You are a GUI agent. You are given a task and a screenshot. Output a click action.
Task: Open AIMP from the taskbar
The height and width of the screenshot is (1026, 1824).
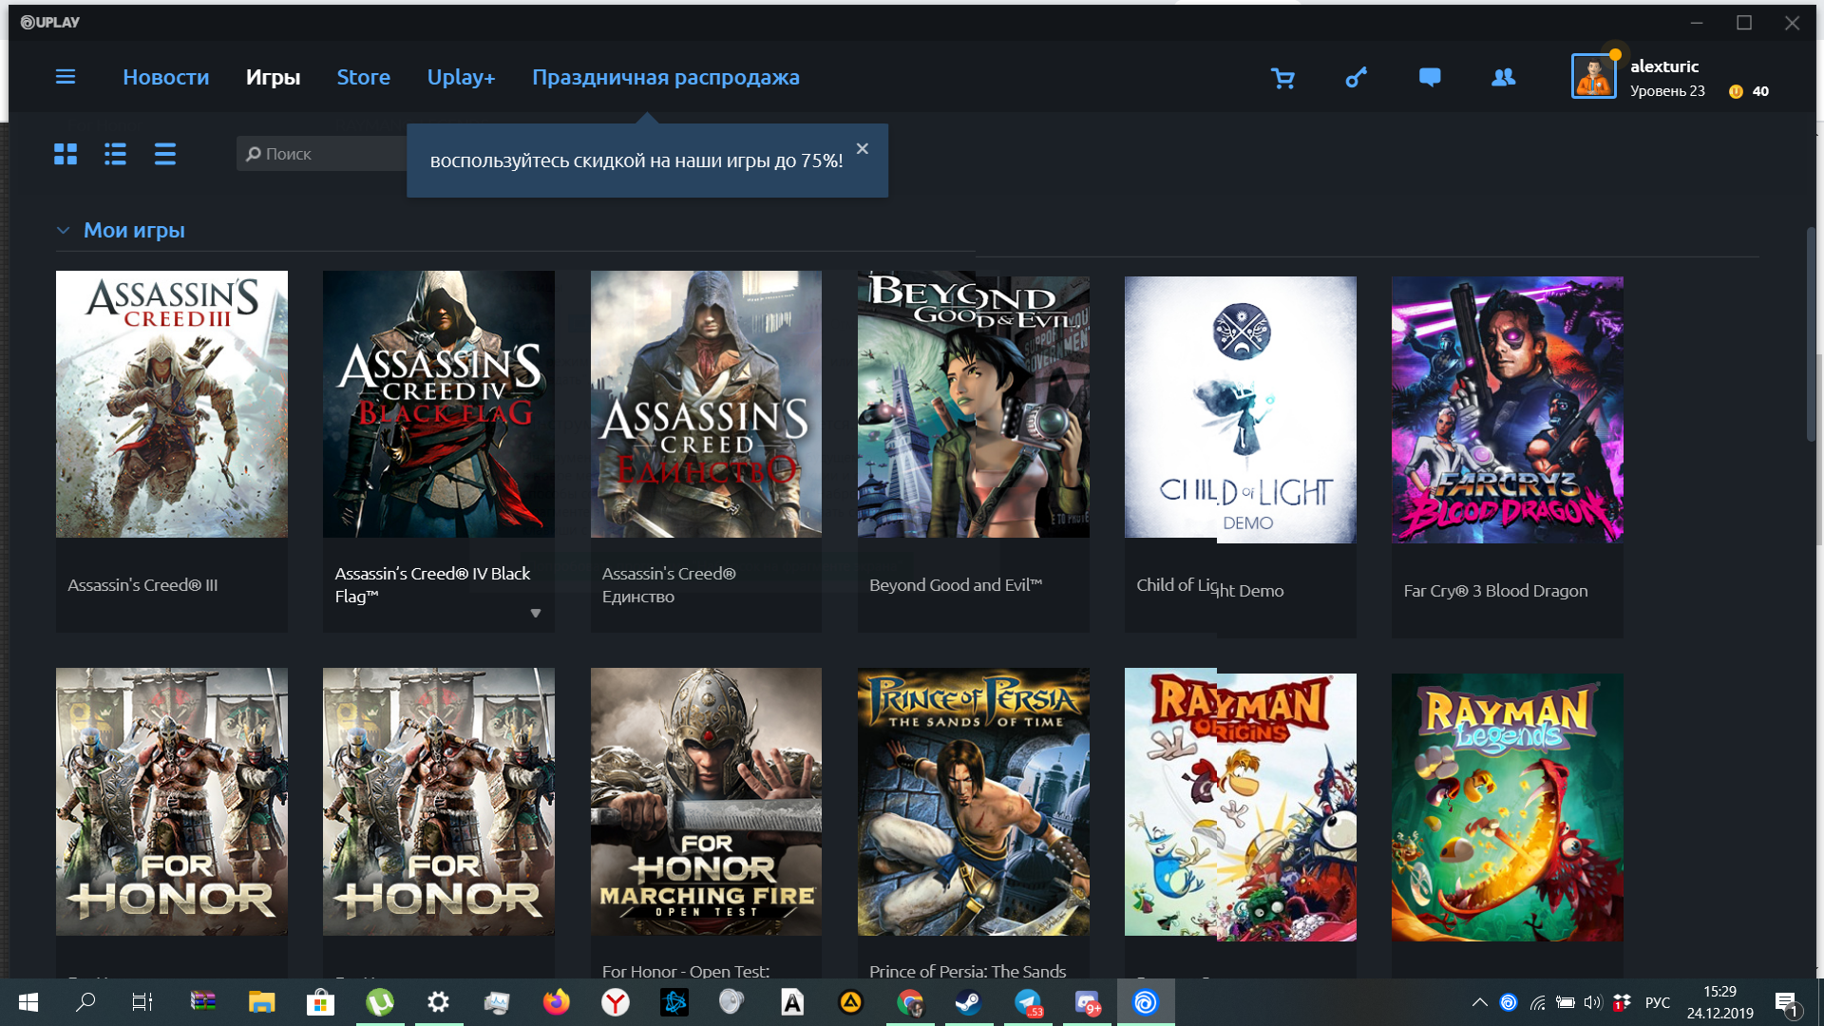(x=851, y=1002)
